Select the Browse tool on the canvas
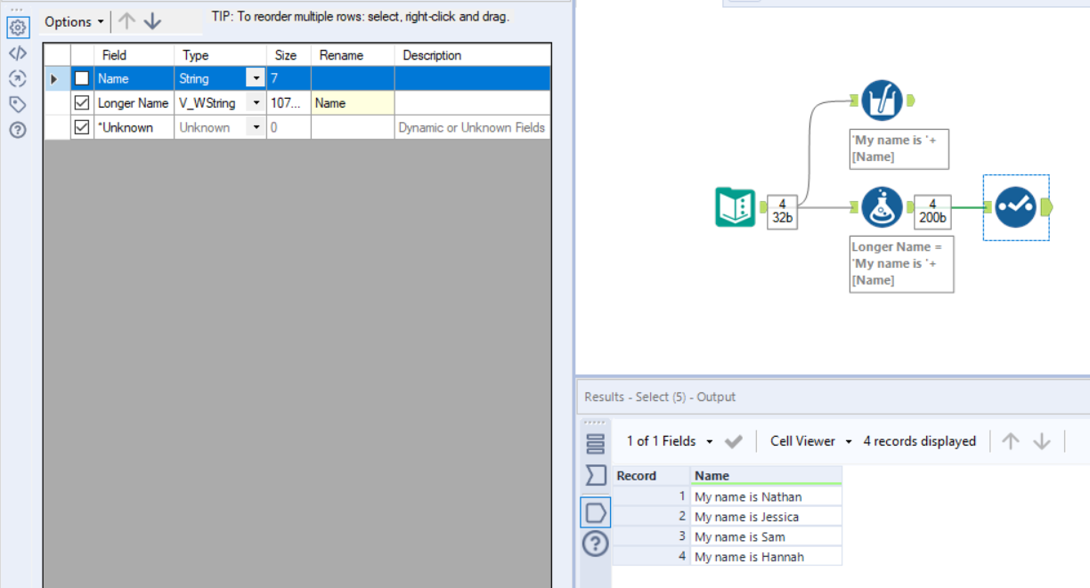Screen dimensions: 1090x588 pyautogui.click(x=882, y=100)
